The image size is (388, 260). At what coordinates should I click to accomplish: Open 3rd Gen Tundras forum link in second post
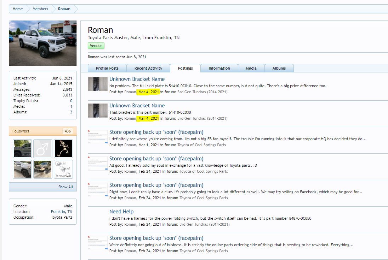[202, 118]
